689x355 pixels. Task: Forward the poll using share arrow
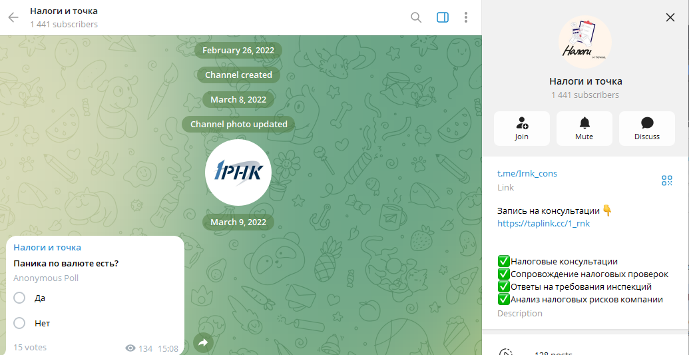(203, 342)
